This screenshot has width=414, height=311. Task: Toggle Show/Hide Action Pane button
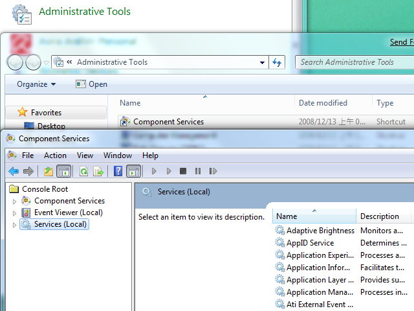tap(134, 171)
